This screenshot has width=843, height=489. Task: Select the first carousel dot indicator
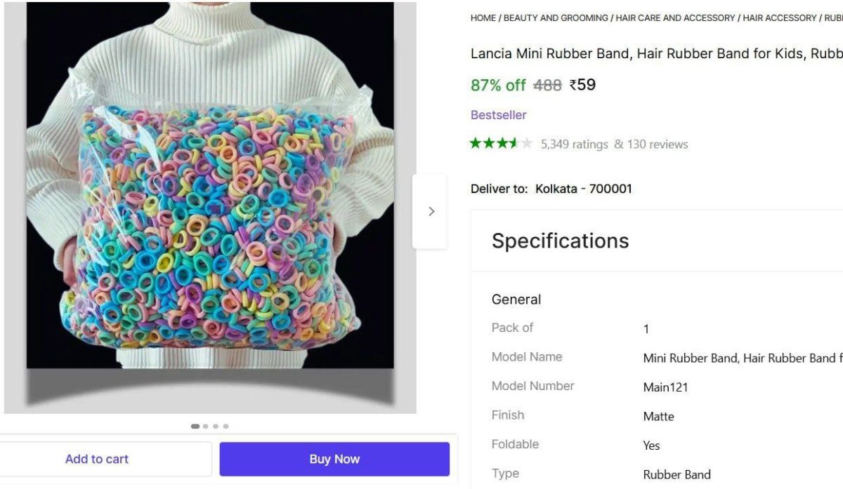[195, 426]
